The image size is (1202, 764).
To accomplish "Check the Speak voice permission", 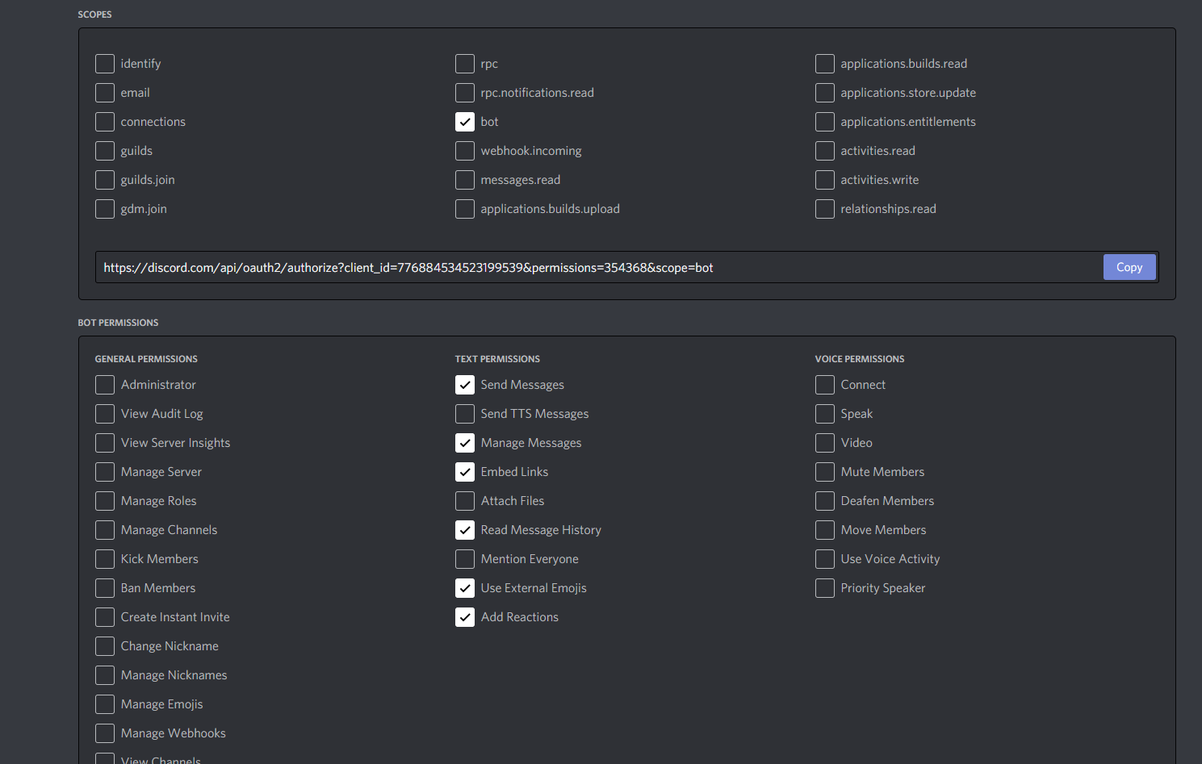I will (825, 414).
